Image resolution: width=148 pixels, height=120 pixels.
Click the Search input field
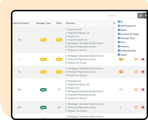pyautogui.click(x=122, y=16)
